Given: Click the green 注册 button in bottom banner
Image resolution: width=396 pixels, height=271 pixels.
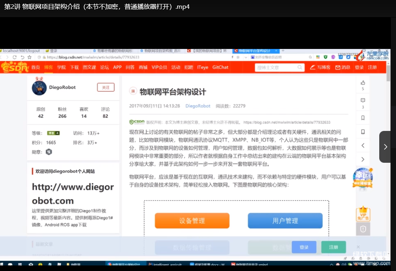Looking at the screenshot, I should point(333,247).
